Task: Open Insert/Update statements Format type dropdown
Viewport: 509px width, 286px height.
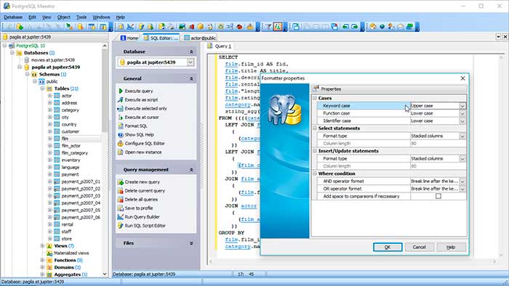Action: (462, 159)
